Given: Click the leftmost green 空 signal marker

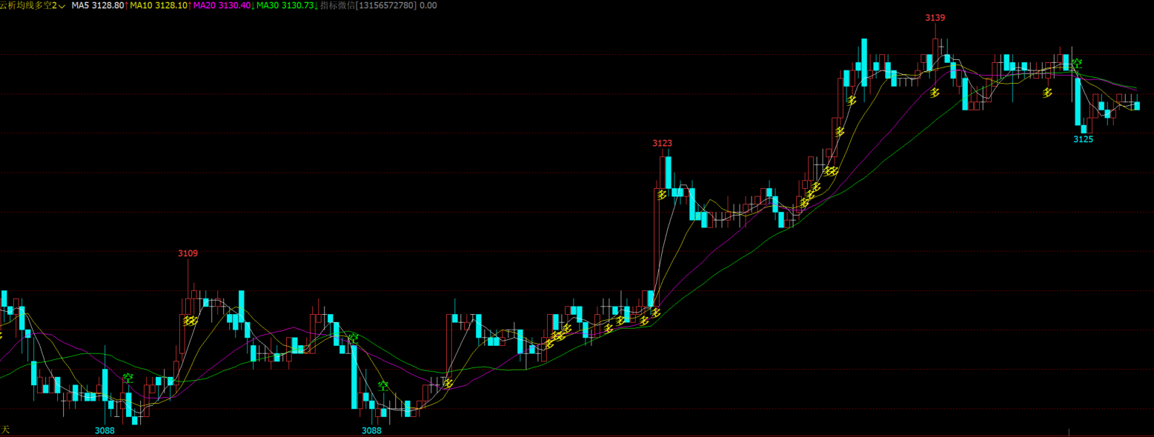Looking at the screenshot, I should 128,378.
